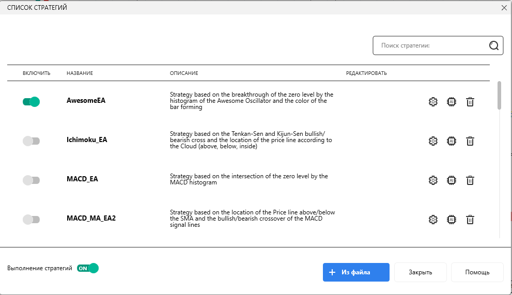The width and height of the screenshot is (512, 295).
Task: Delete the MACD_EA strategy
Action: [x=470, y=180]
